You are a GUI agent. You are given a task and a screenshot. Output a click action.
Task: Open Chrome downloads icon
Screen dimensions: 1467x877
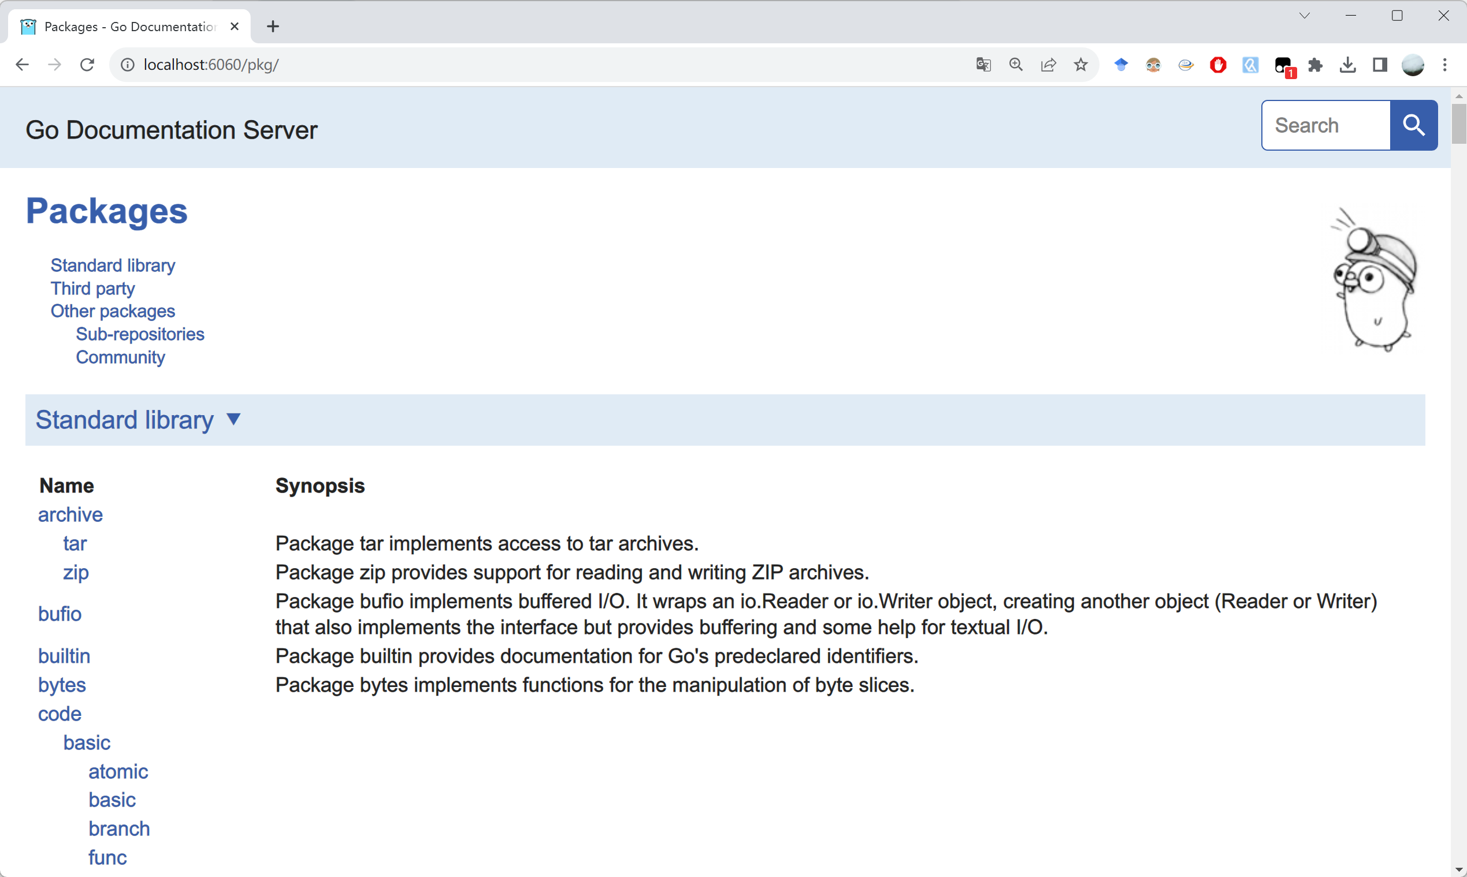point(1347,65)
